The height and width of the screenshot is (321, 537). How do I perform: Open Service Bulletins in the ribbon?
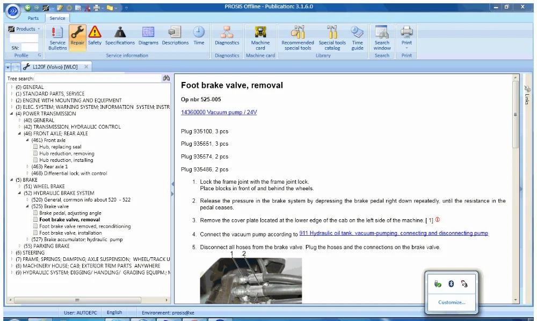(57, 37)
